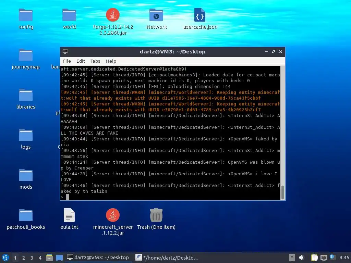Open the File menu in terminal
The image size is (351, 263).
click(x=67, y=61)
